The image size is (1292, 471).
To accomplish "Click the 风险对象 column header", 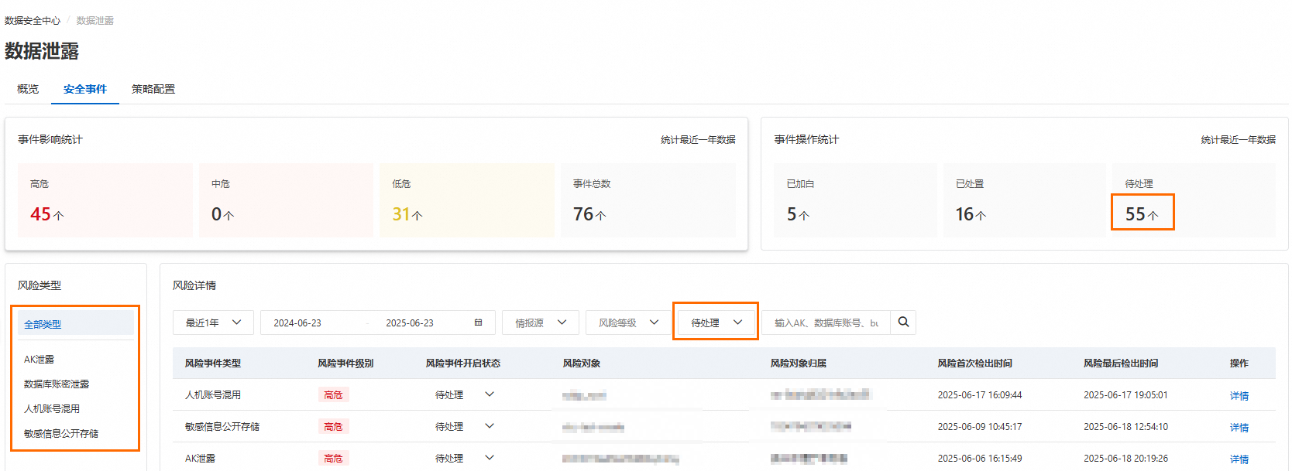I will (582, 363).
